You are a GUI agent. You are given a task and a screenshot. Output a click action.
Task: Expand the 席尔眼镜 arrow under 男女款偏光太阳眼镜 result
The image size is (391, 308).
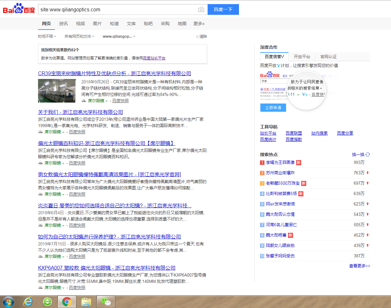coord(63,195)
